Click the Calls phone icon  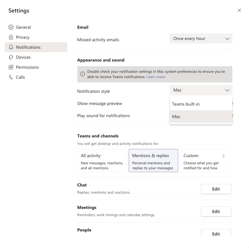(x=11, y=77)
